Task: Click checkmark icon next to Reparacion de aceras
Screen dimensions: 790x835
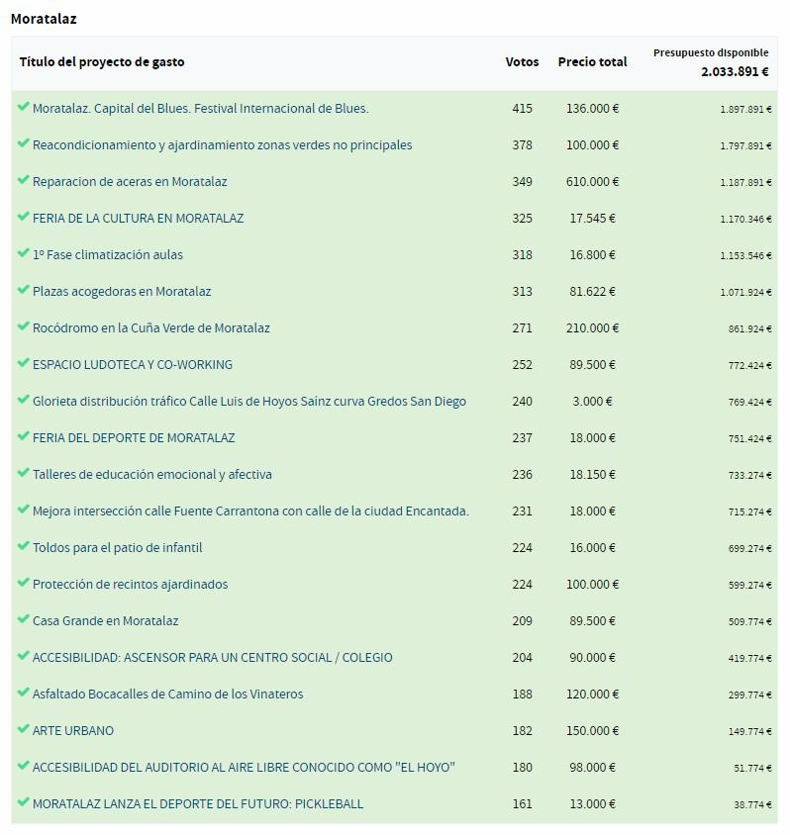Action: (23, 180)
